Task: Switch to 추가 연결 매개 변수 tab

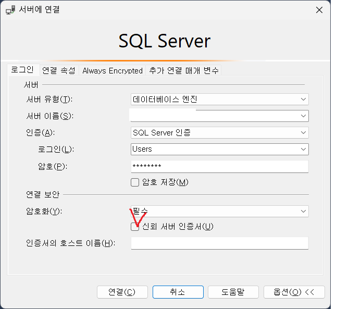Action: [184, 70]
